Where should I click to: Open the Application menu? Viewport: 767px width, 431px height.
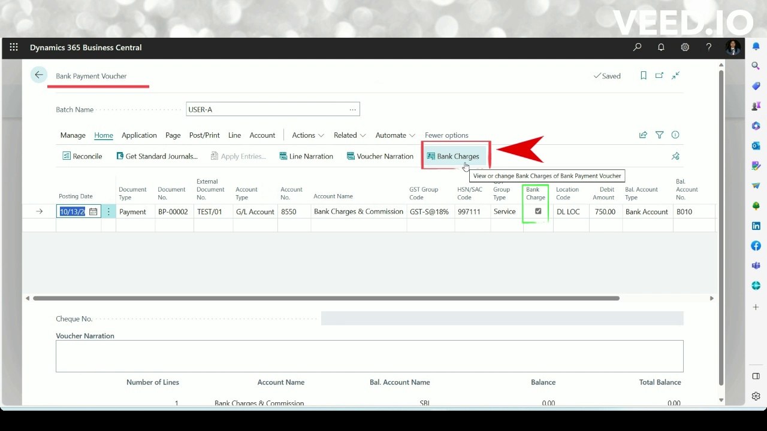point(139,135)
